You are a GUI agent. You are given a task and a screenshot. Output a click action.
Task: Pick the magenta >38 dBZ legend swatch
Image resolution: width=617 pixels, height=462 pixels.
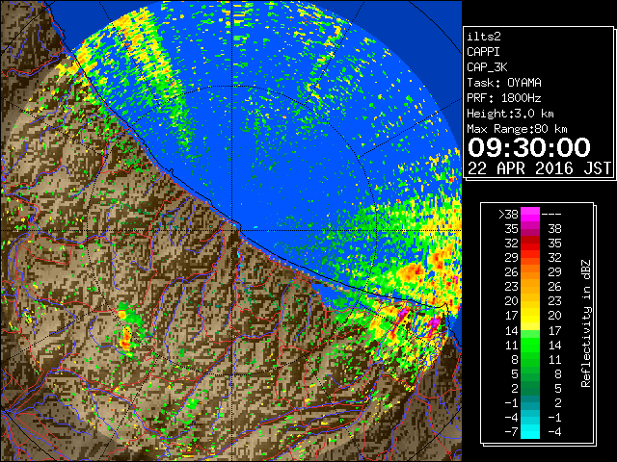530,215
